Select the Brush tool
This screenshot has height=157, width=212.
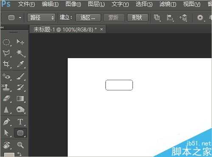point(20,76)
